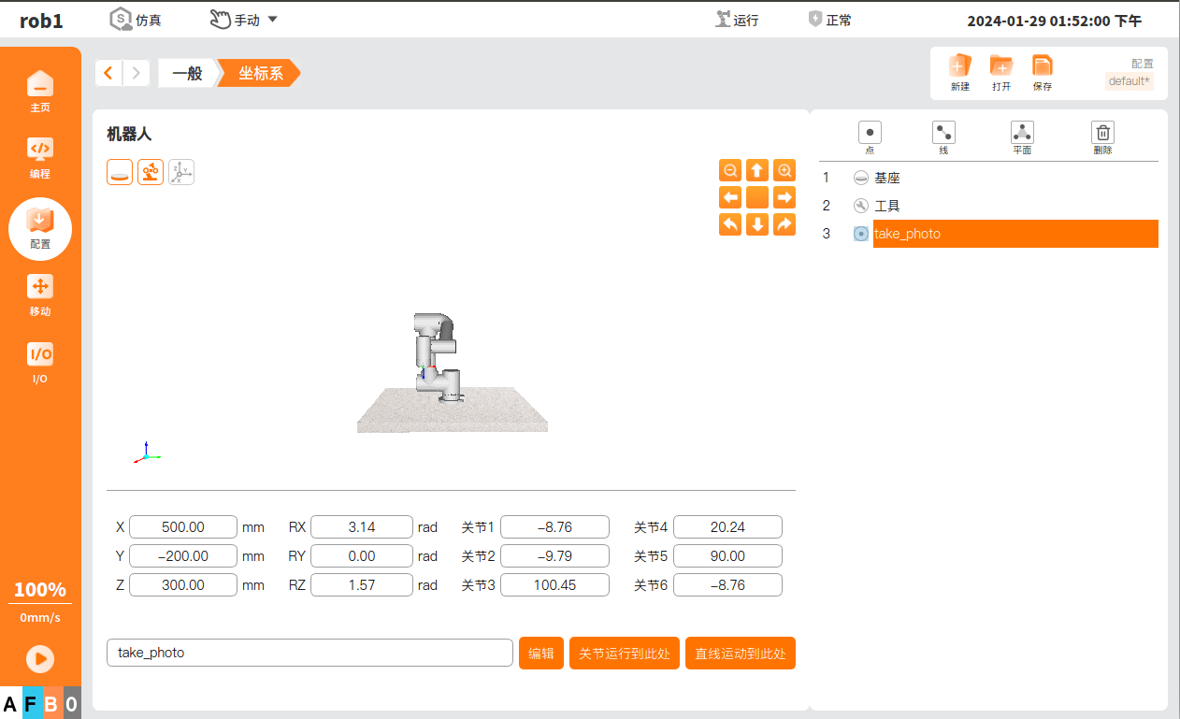Open the default* configuration selector
Image resolution: width=1180 pixels, height=719 pixels.
click(x=1129, y=81)
